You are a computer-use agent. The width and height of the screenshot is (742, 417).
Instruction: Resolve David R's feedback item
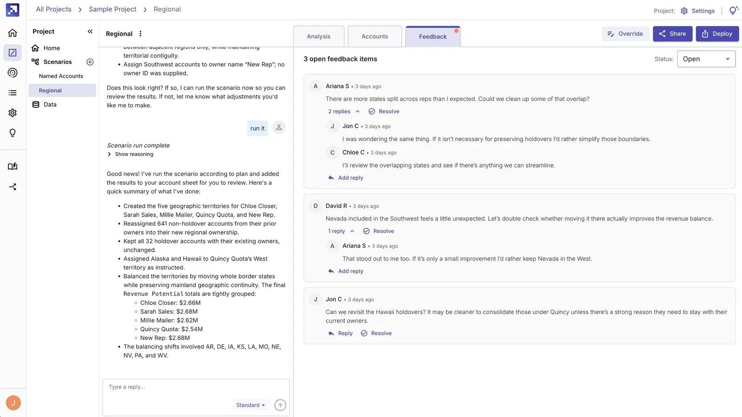coord(378,231)
